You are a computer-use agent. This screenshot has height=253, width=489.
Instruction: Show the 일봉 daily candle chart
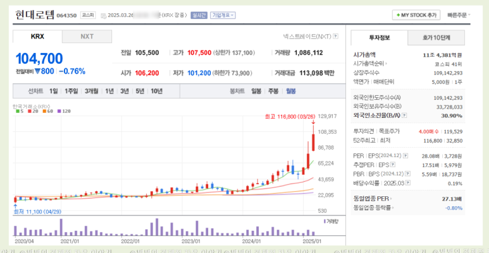[x=256, y=91]
